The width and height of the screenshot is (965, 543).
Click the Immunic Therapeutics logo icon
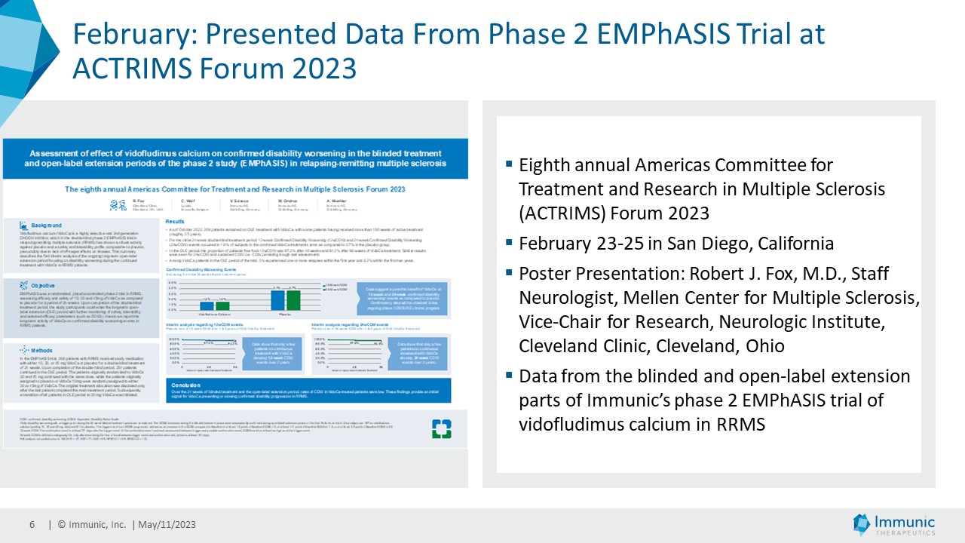pyautogui.click(x=861, y=524)
